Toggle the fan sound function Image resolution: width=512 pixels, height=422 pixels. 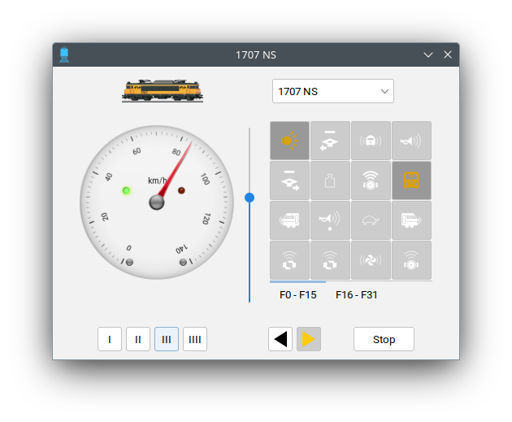pos(371,260)
